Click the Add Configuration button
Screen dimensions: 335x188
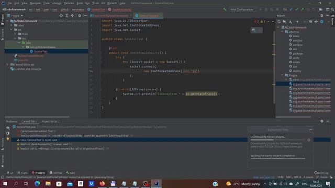pos(242,9)
